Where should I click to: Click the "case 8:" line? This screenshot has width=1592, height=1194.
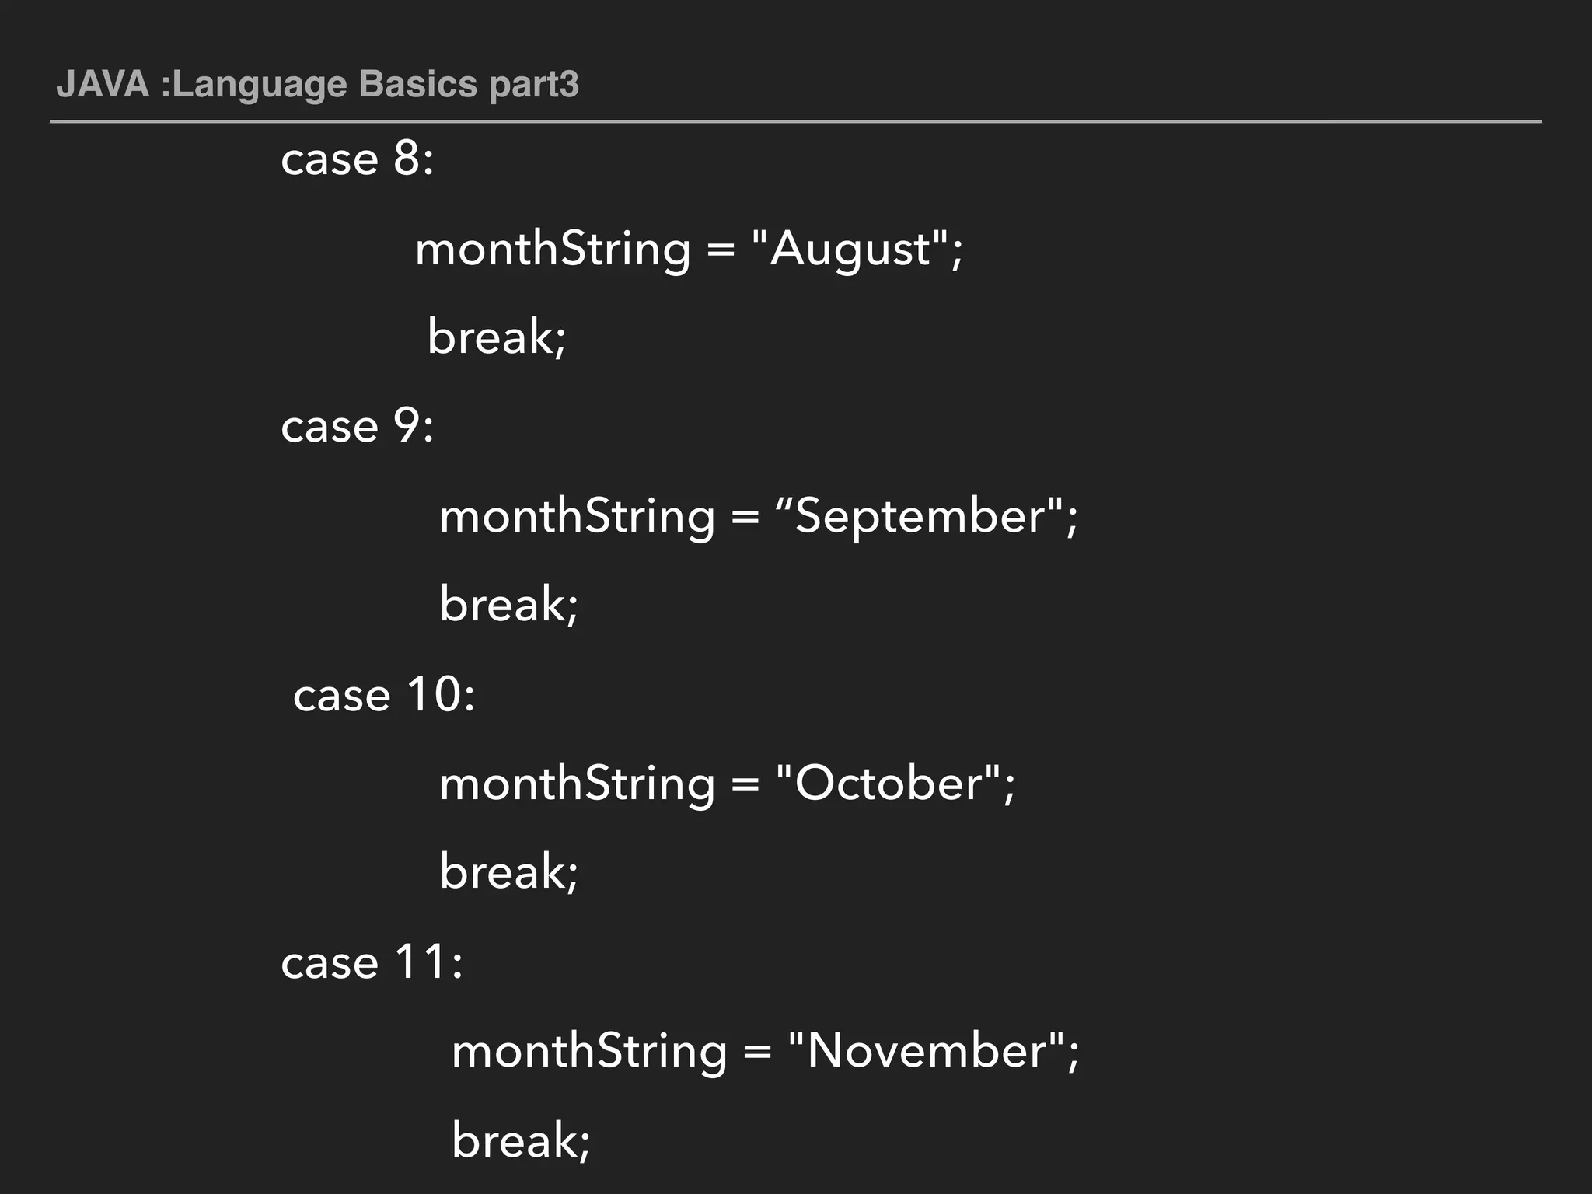click(357, 159)
